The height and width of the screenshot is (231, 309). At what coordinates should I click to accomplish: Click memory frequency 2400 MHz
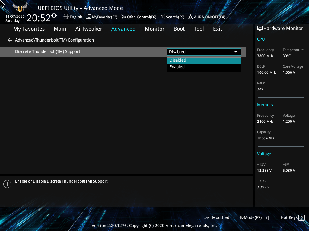tap(265, 122)
